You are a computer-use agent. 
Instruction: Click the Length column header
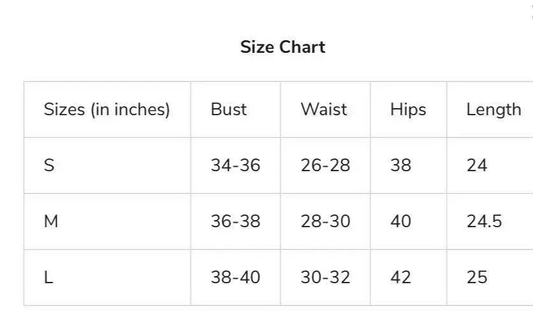[494, 109]
